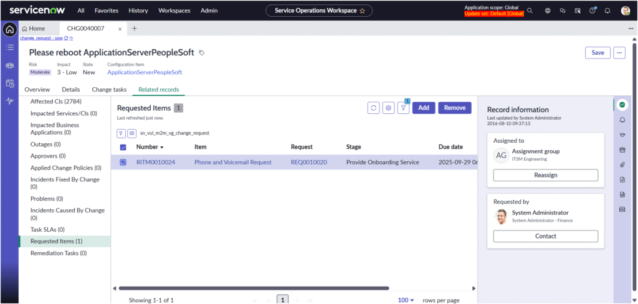Viewport: 638px width, 304px height.
Task: Open the attachments paperclip in right sidebar
Action: pyautogui.click(x=622, y=164)
